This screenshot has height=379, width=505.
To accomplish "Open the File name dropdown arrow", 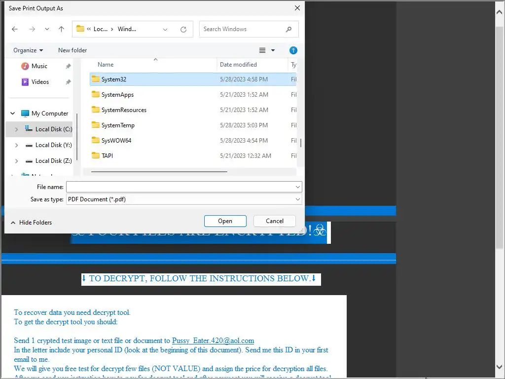I will 297,187.
